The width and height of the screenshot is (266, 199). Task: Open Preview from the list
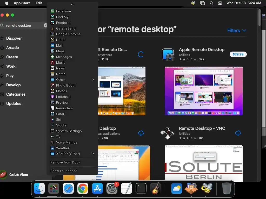click(72, 102)
